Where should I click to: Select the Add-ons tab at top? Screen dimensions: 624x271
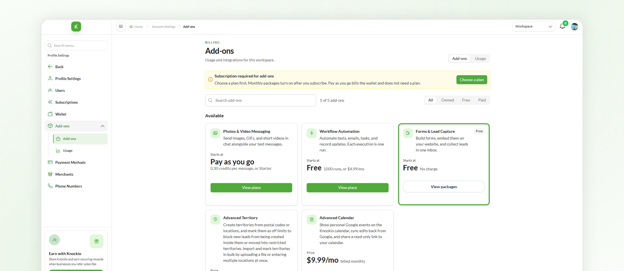[460, 59]
